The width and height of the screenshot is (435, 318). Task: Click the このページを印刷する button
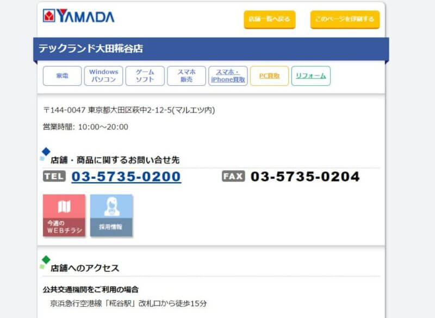click(x=345, y=19)
